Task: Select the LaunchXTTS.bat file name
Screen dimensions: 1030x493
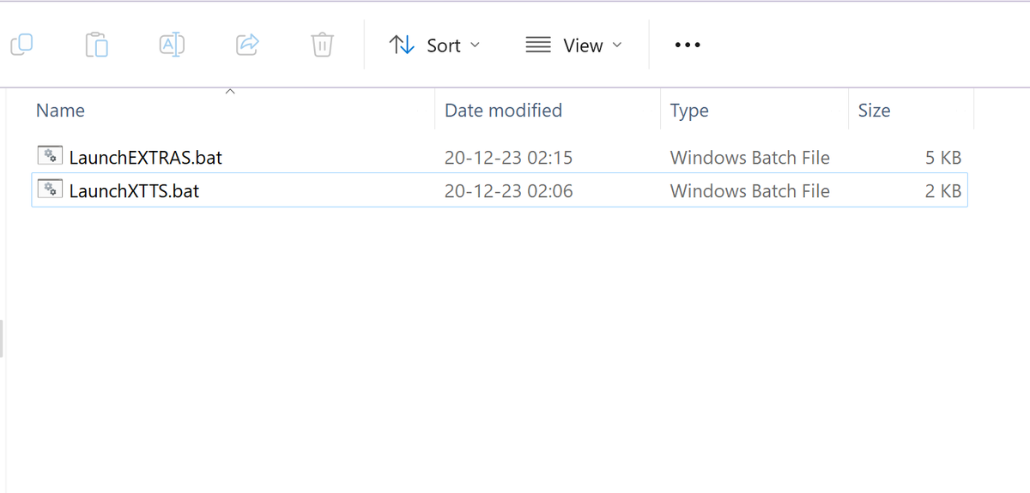Action: click(134, 191)
